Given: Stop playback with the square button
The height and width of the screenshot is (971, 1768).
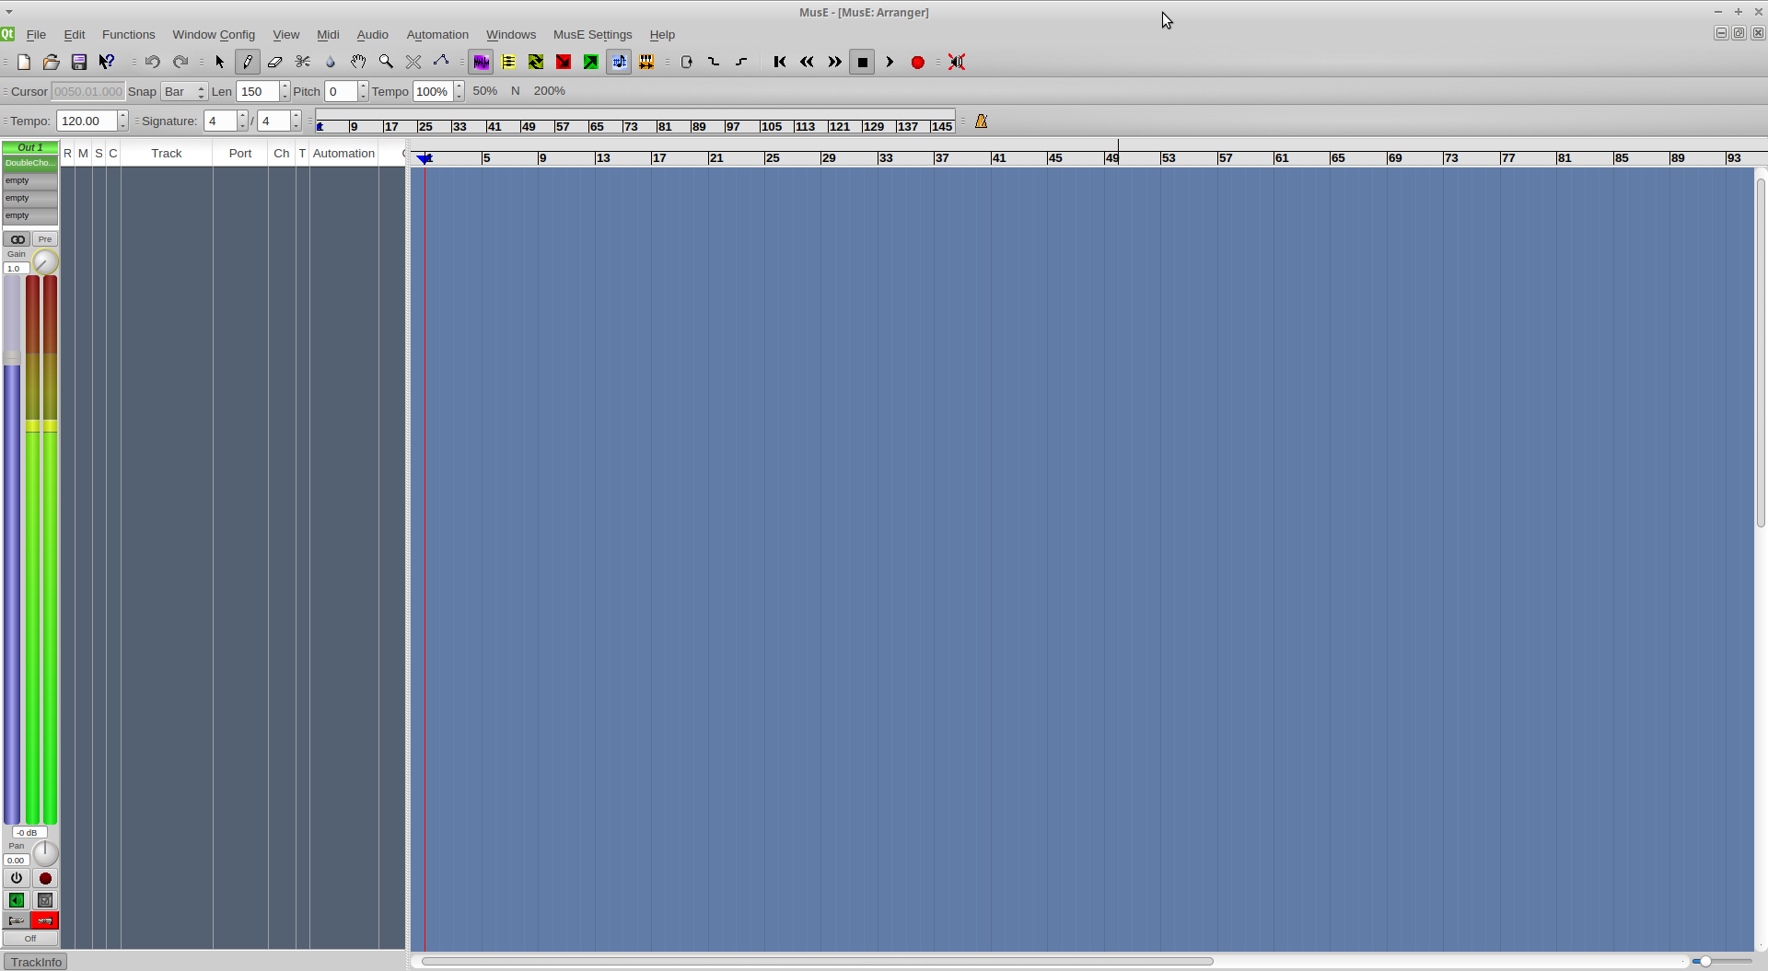Looking at the screenshot, I should point(863,62).
